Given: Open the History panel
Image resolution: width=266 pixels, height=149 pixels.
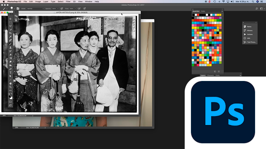Looking at the screenshot, I should tap(250, 31).
